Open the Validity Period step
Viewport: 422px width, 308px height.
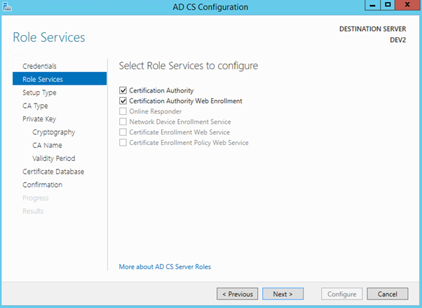[55, 158]
